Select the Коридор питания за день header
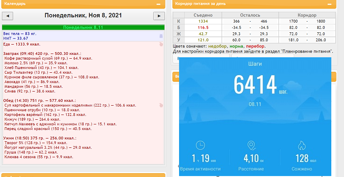Image resolution: width=344 pixels, height=177 pixels. [254, 4]
